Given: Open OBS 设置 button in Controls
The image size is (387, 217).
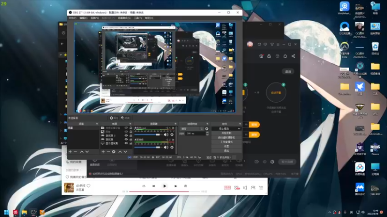Looking at the screenshot, I should tap(226, 146).
